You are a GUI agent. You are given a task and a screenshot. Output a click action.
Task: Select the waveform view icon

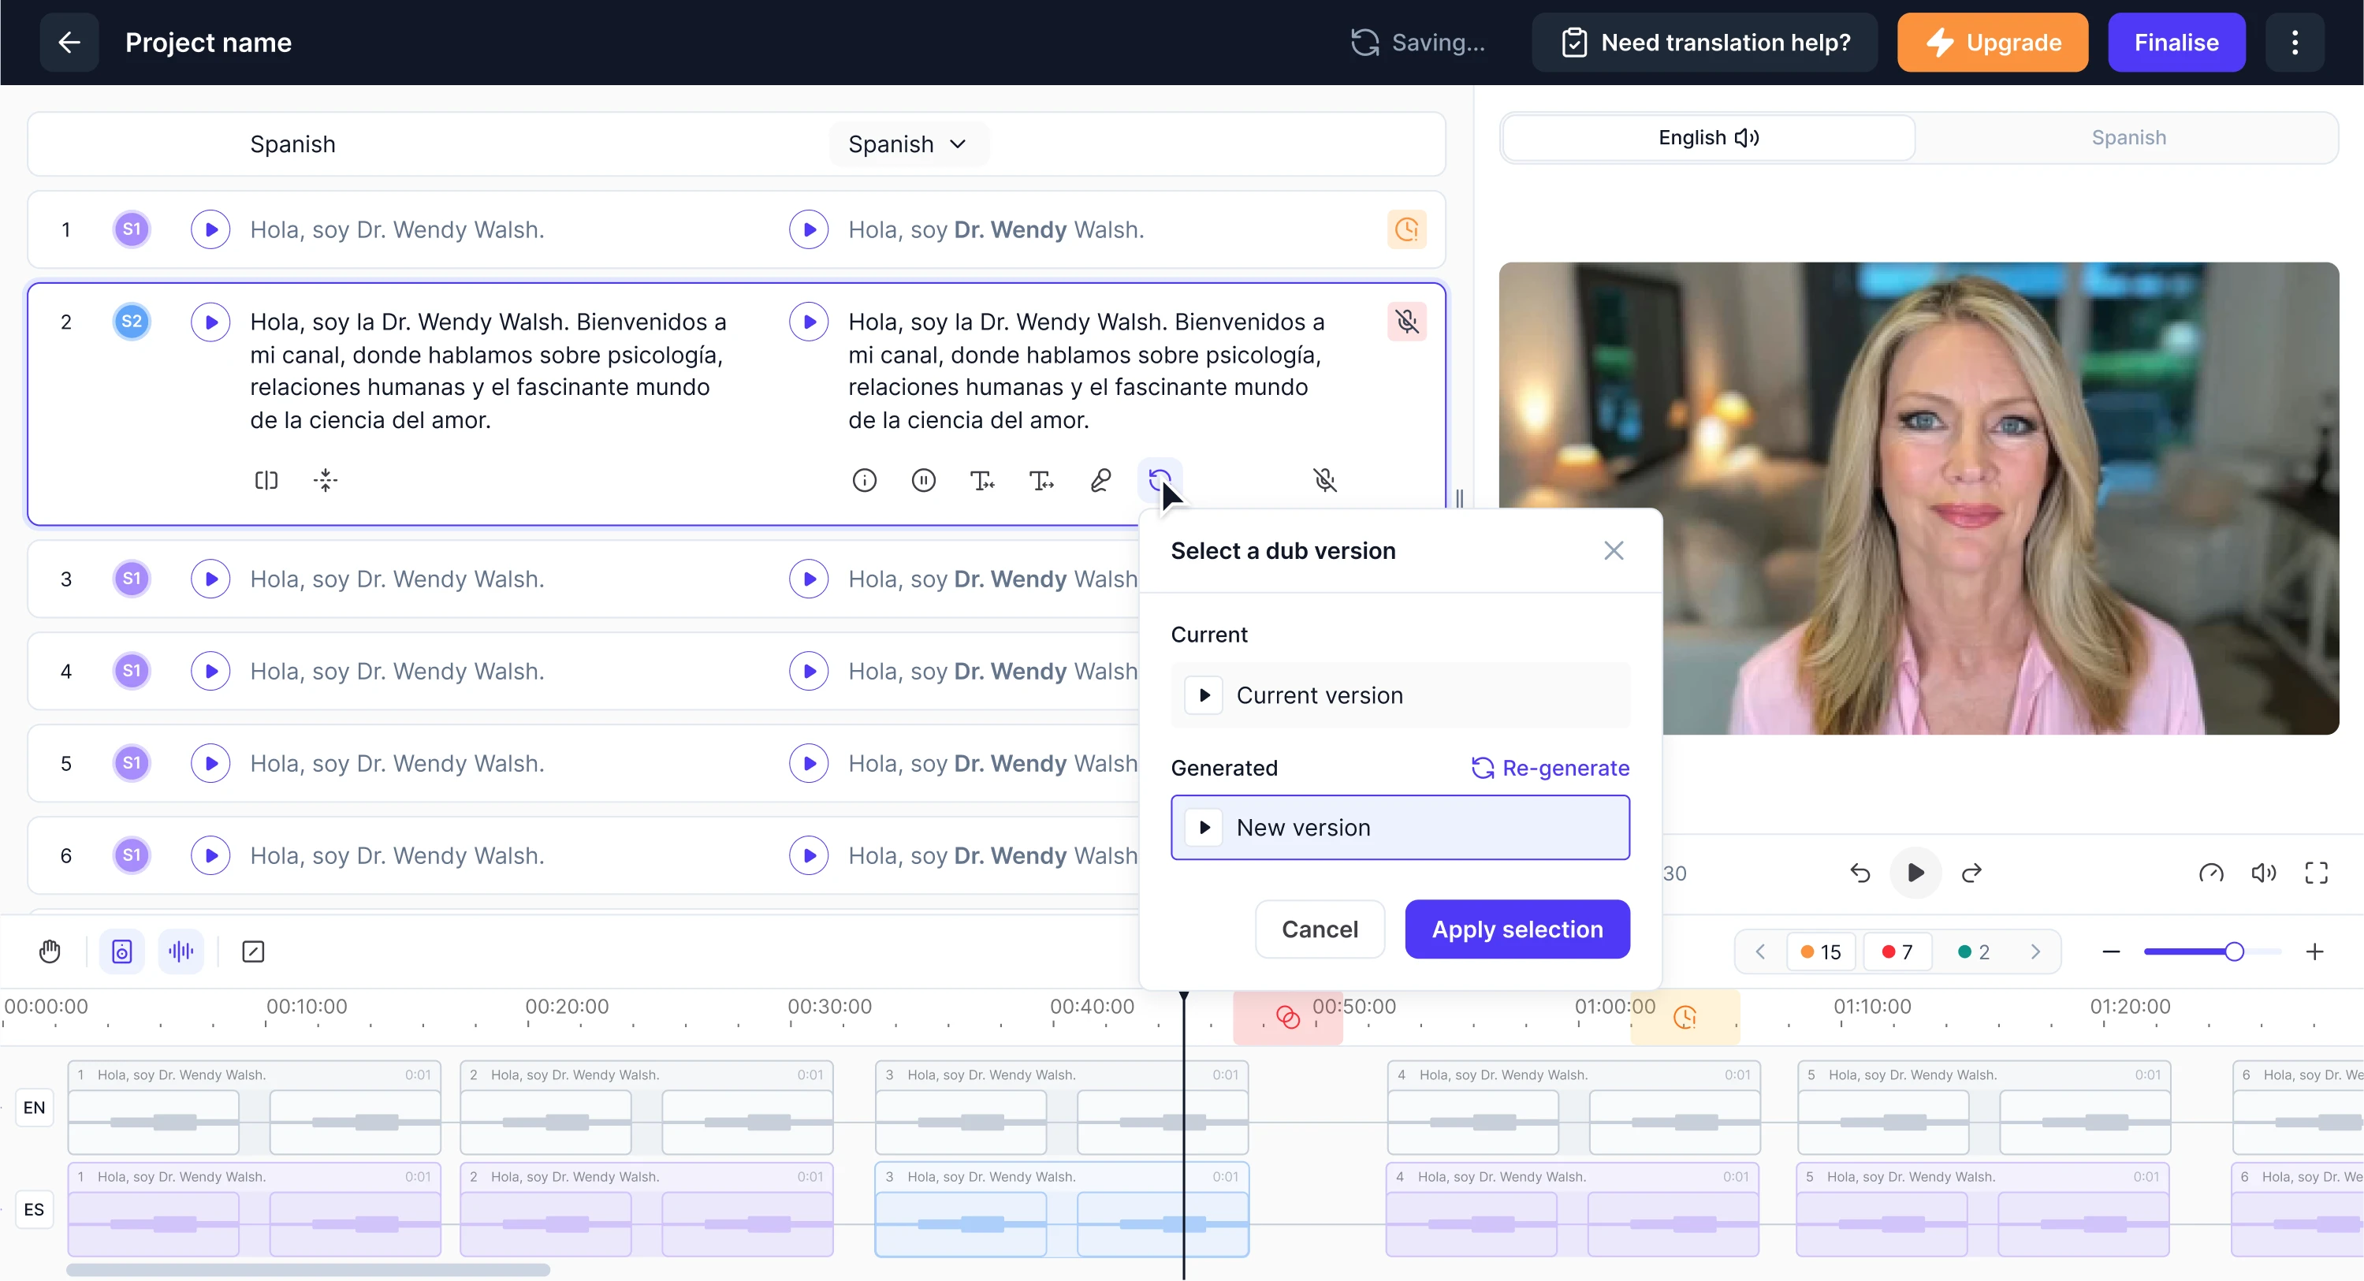(181, 951)
